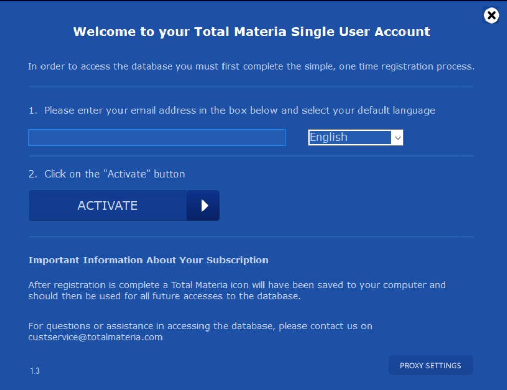The image size is (507, 390).
Task: Click step 2 'Click on the Activate button' text
Action: coord(107,174)
